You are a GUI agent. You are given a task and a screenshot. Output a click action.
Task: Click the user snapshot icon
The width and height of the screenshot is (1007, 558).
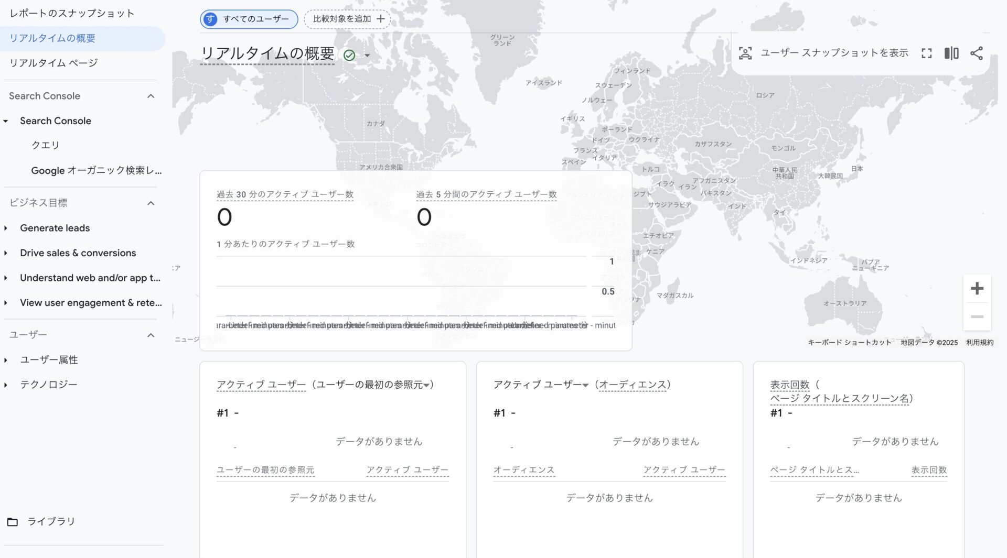tap(745, 53)
